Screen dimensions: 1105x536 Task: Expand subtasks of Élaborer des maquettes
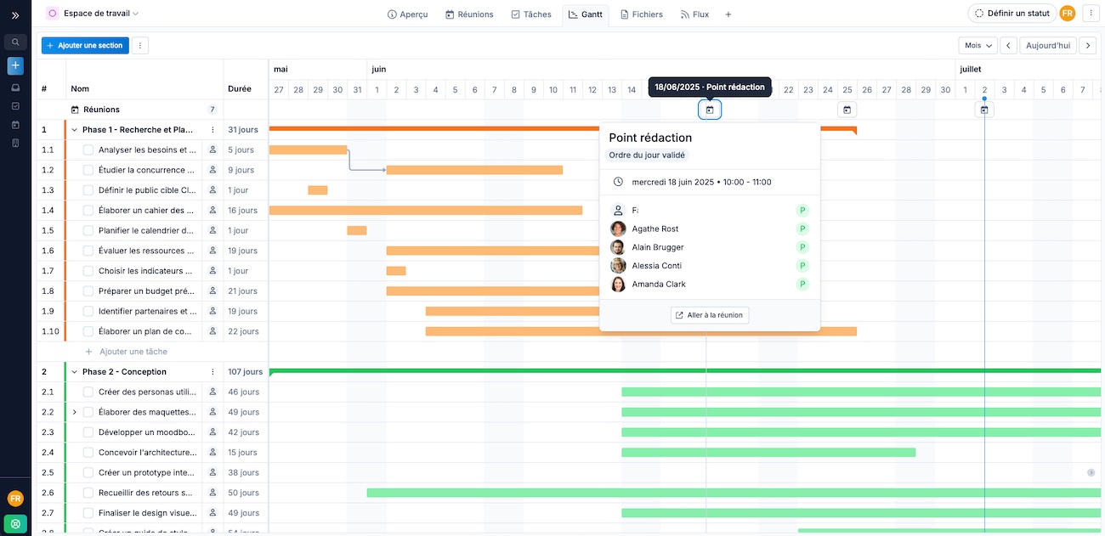point(74,412)
